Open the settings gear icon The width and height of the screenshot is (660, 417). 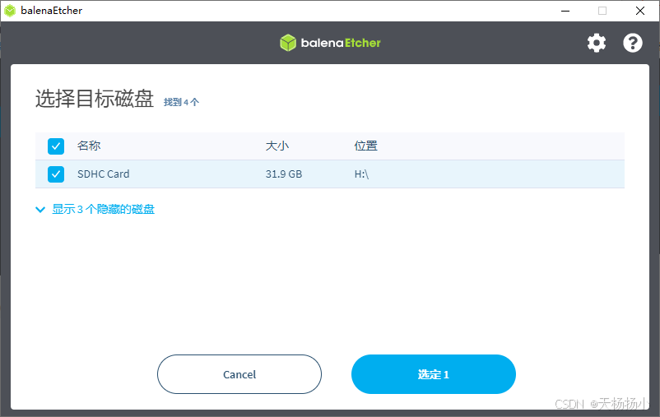[597, 43]
